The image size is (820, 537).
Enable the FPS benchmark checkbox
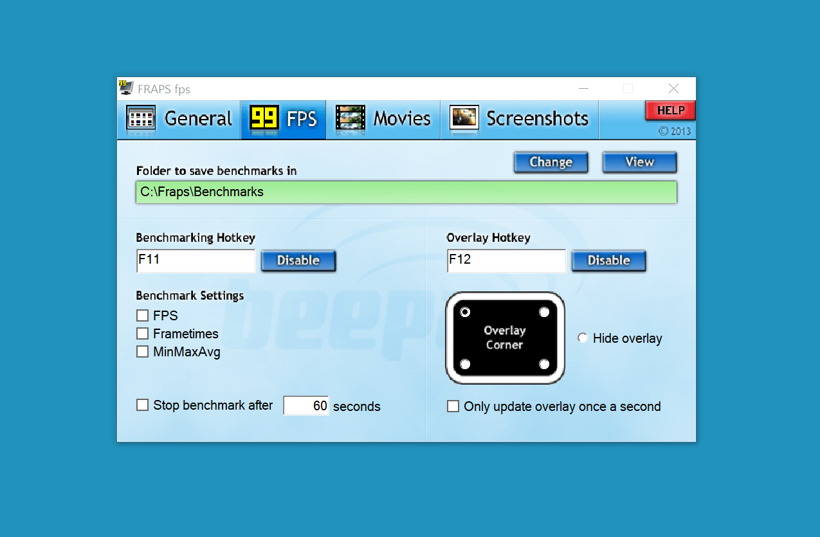coord(143,316)
